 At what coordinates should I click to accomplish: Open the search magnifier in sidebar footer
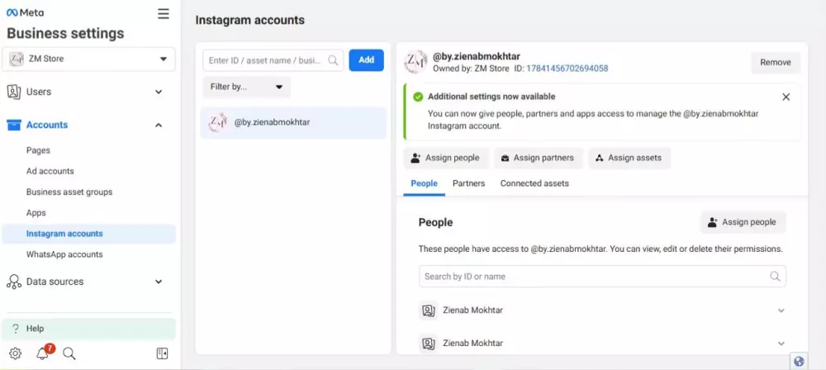[x=69, y=353]
